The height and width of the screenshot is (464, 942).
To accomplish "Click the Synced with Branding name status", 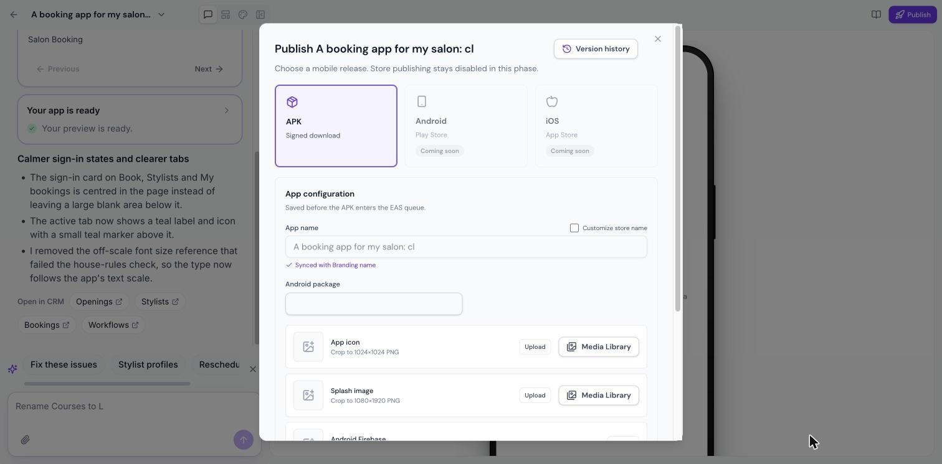I will click(331, 265).
